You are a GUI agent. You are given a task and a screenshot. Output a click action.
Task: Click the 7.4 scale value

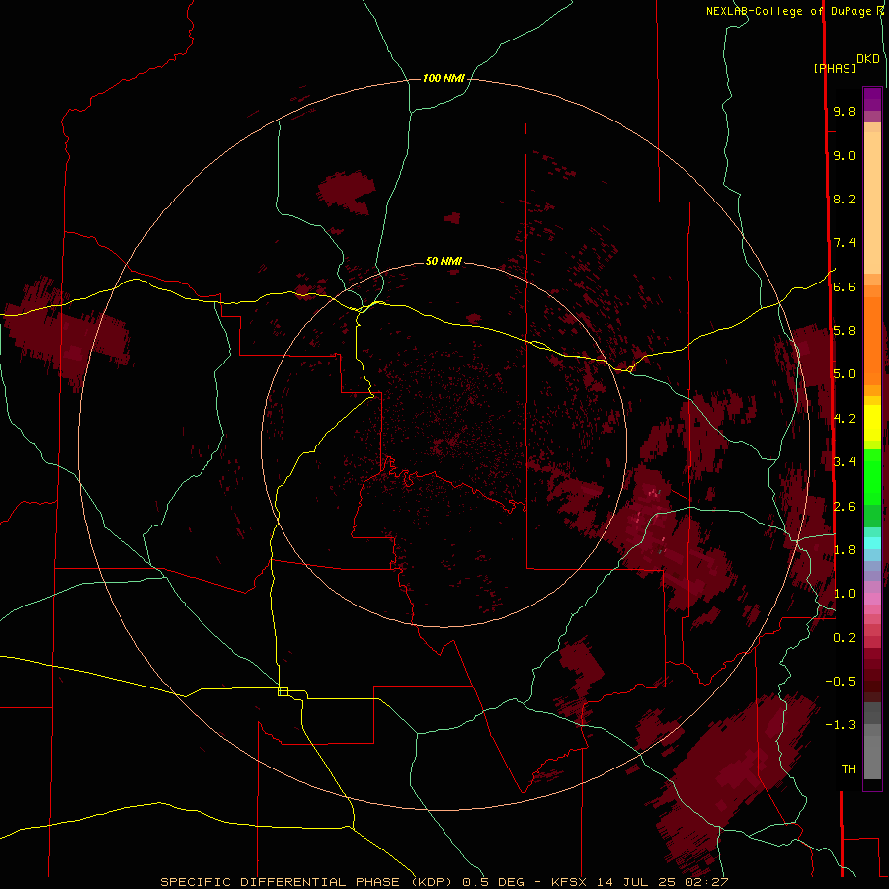(x=845, y=243)
